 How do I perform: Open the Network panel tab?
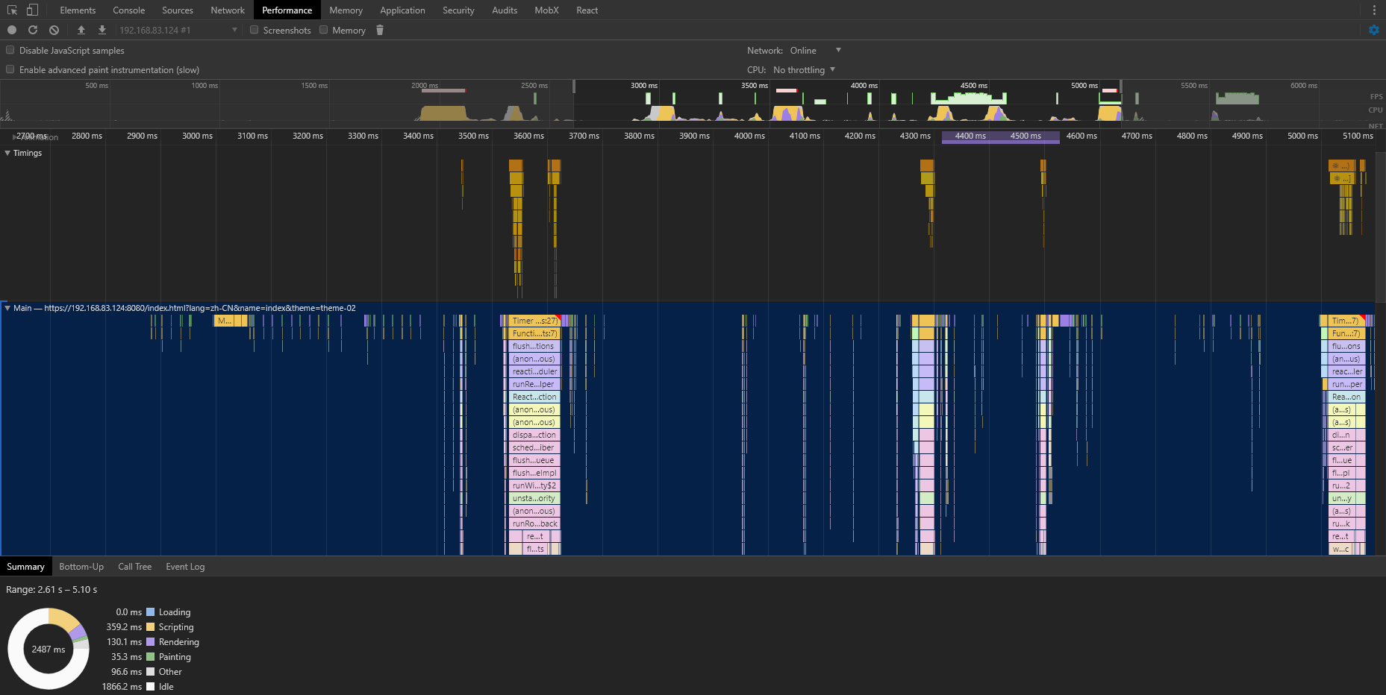click(x=228, y=10)
